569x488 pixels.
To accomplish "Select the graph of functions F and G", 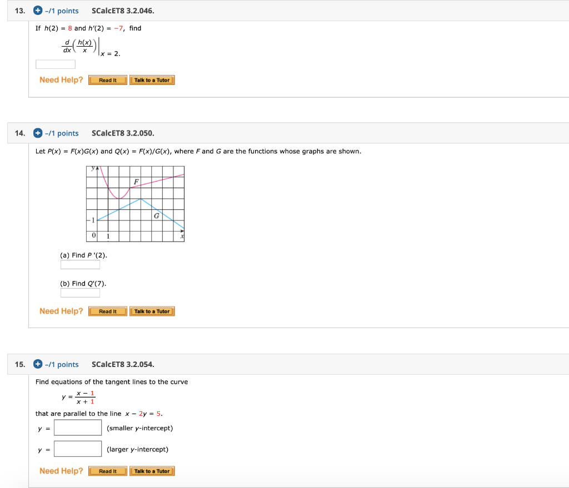I will 135,203.
